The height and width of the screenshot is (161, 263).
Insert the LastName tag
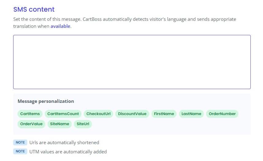pyautogui.click(x=191, y=114)
